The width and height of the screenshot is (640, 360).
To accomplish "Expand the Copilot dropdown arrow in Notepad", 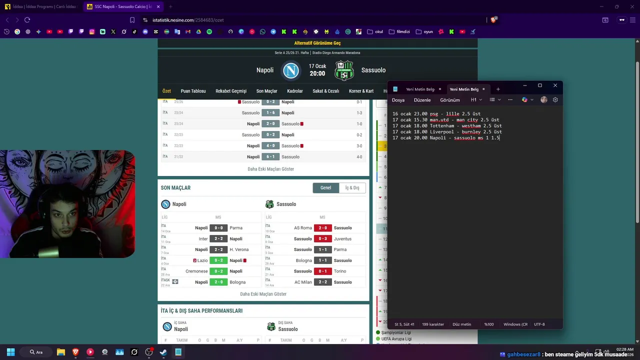I will pos(531,99).
